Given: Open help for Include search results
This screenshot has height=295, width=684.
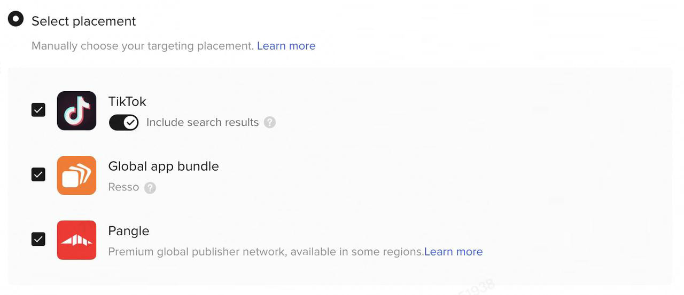Looking at the screenshot, I should [x=270, y=122].
